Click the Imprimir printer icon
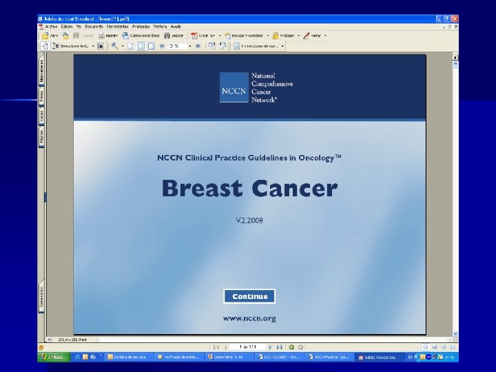The height and width of the screenshot is (372, 496). pyautogui.click(x=101, y=36)
